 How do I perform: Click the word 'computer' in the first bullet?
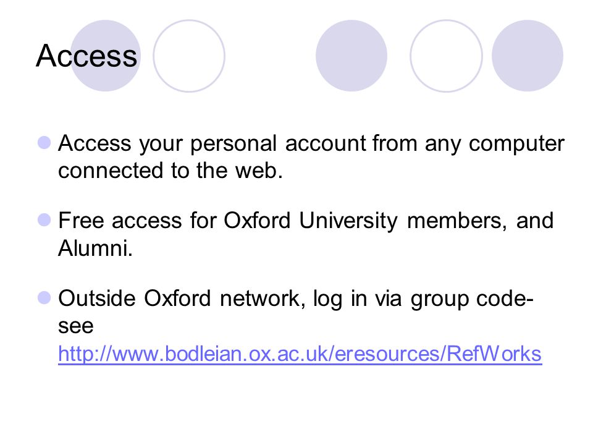[x=516, y=144]
